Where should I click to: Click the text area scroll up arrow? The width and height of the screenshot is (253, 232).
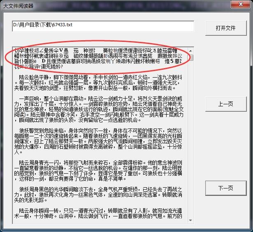coord(191,51)
